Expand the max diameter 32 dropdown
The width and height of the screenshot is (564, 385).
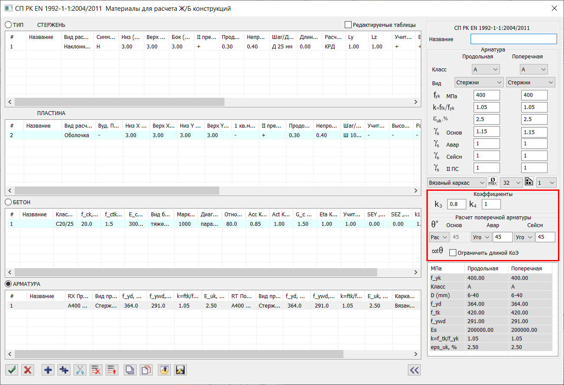pos(511,183)
